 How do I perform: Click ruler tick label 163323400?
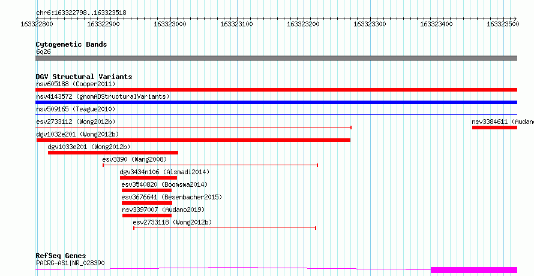coord(436,24)
